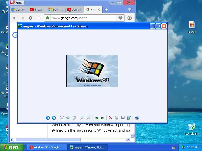Open Picture Viewer help icon
This screenshot has width=202, height=151.
pyautogui.click(x=137, y=118)
